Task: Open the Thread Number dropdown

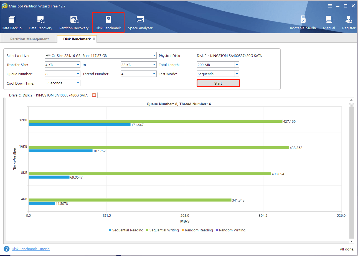Action: (154, 74)
